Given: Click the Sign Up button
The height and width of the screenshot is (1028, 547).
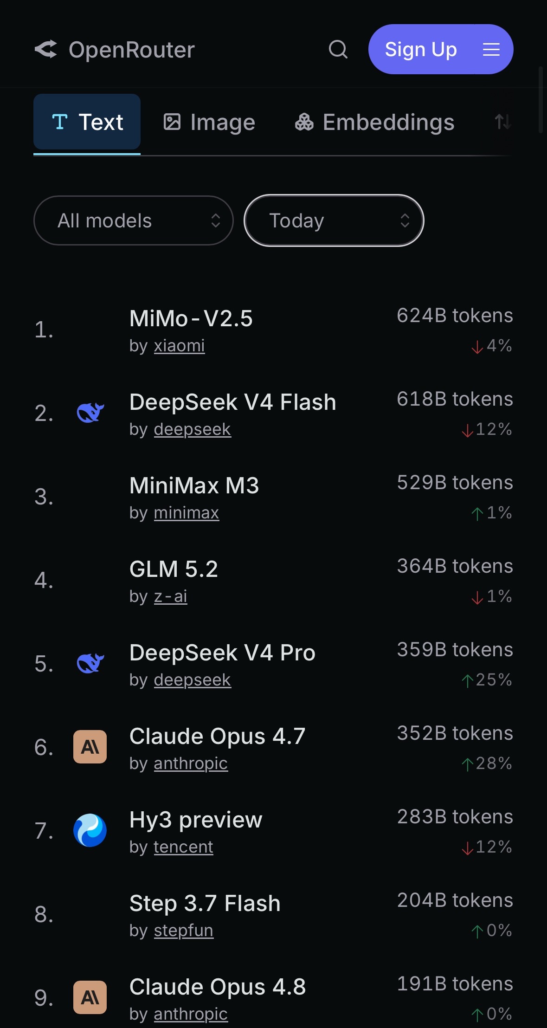Looking at the screenshot, I should (421, 49).
